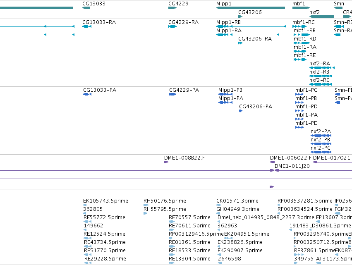Open EST CK01571.3prime

coord(237,201)
